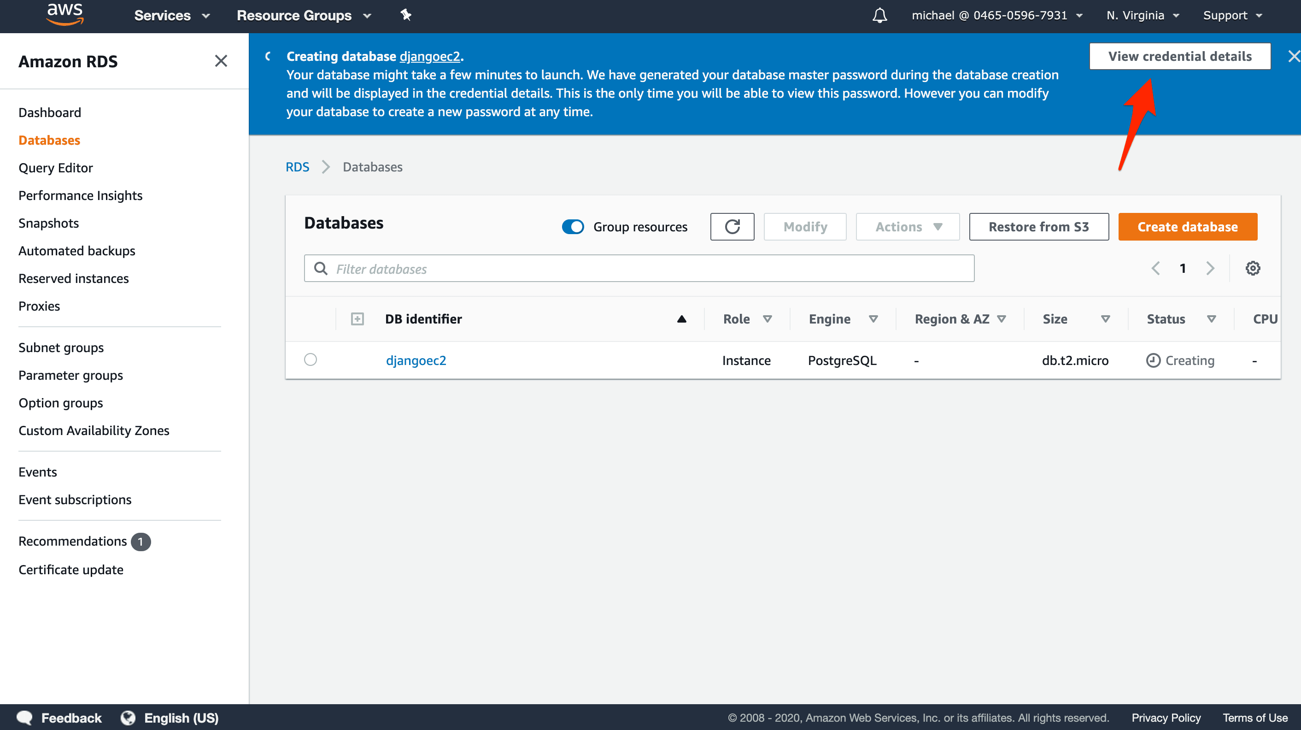The height and width of the screenshot is (730, 1301).
Task: Dismiss the Creating database banner
Action: click(x=1294, y=56)
